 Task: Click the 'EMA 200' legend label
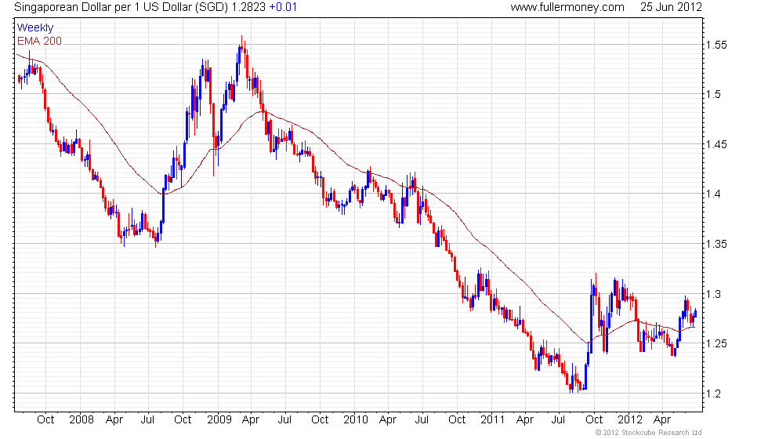(x=40, y=41)
